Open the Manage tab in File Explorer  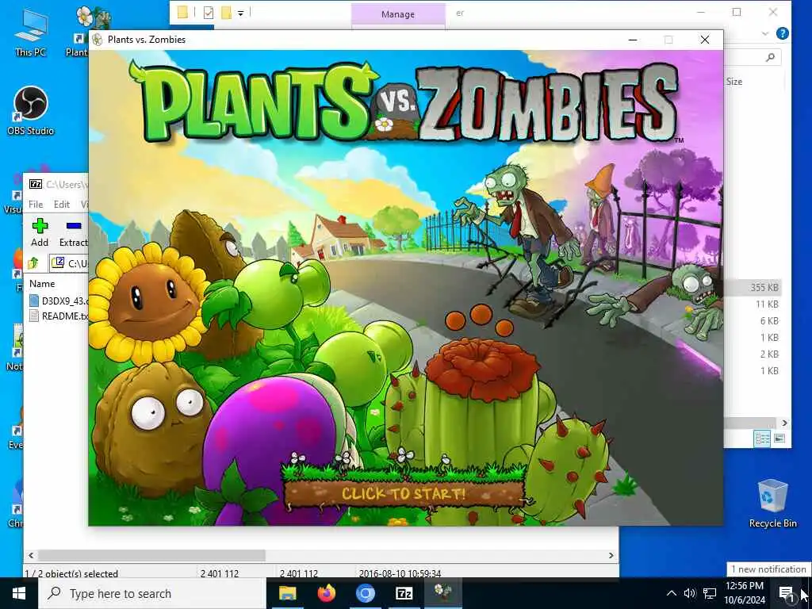(x=398, y=14)
